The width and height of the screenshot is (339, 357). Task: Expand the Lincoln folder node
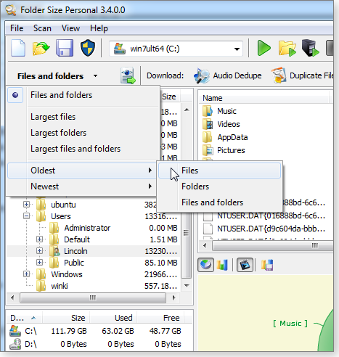click(39, 251)
